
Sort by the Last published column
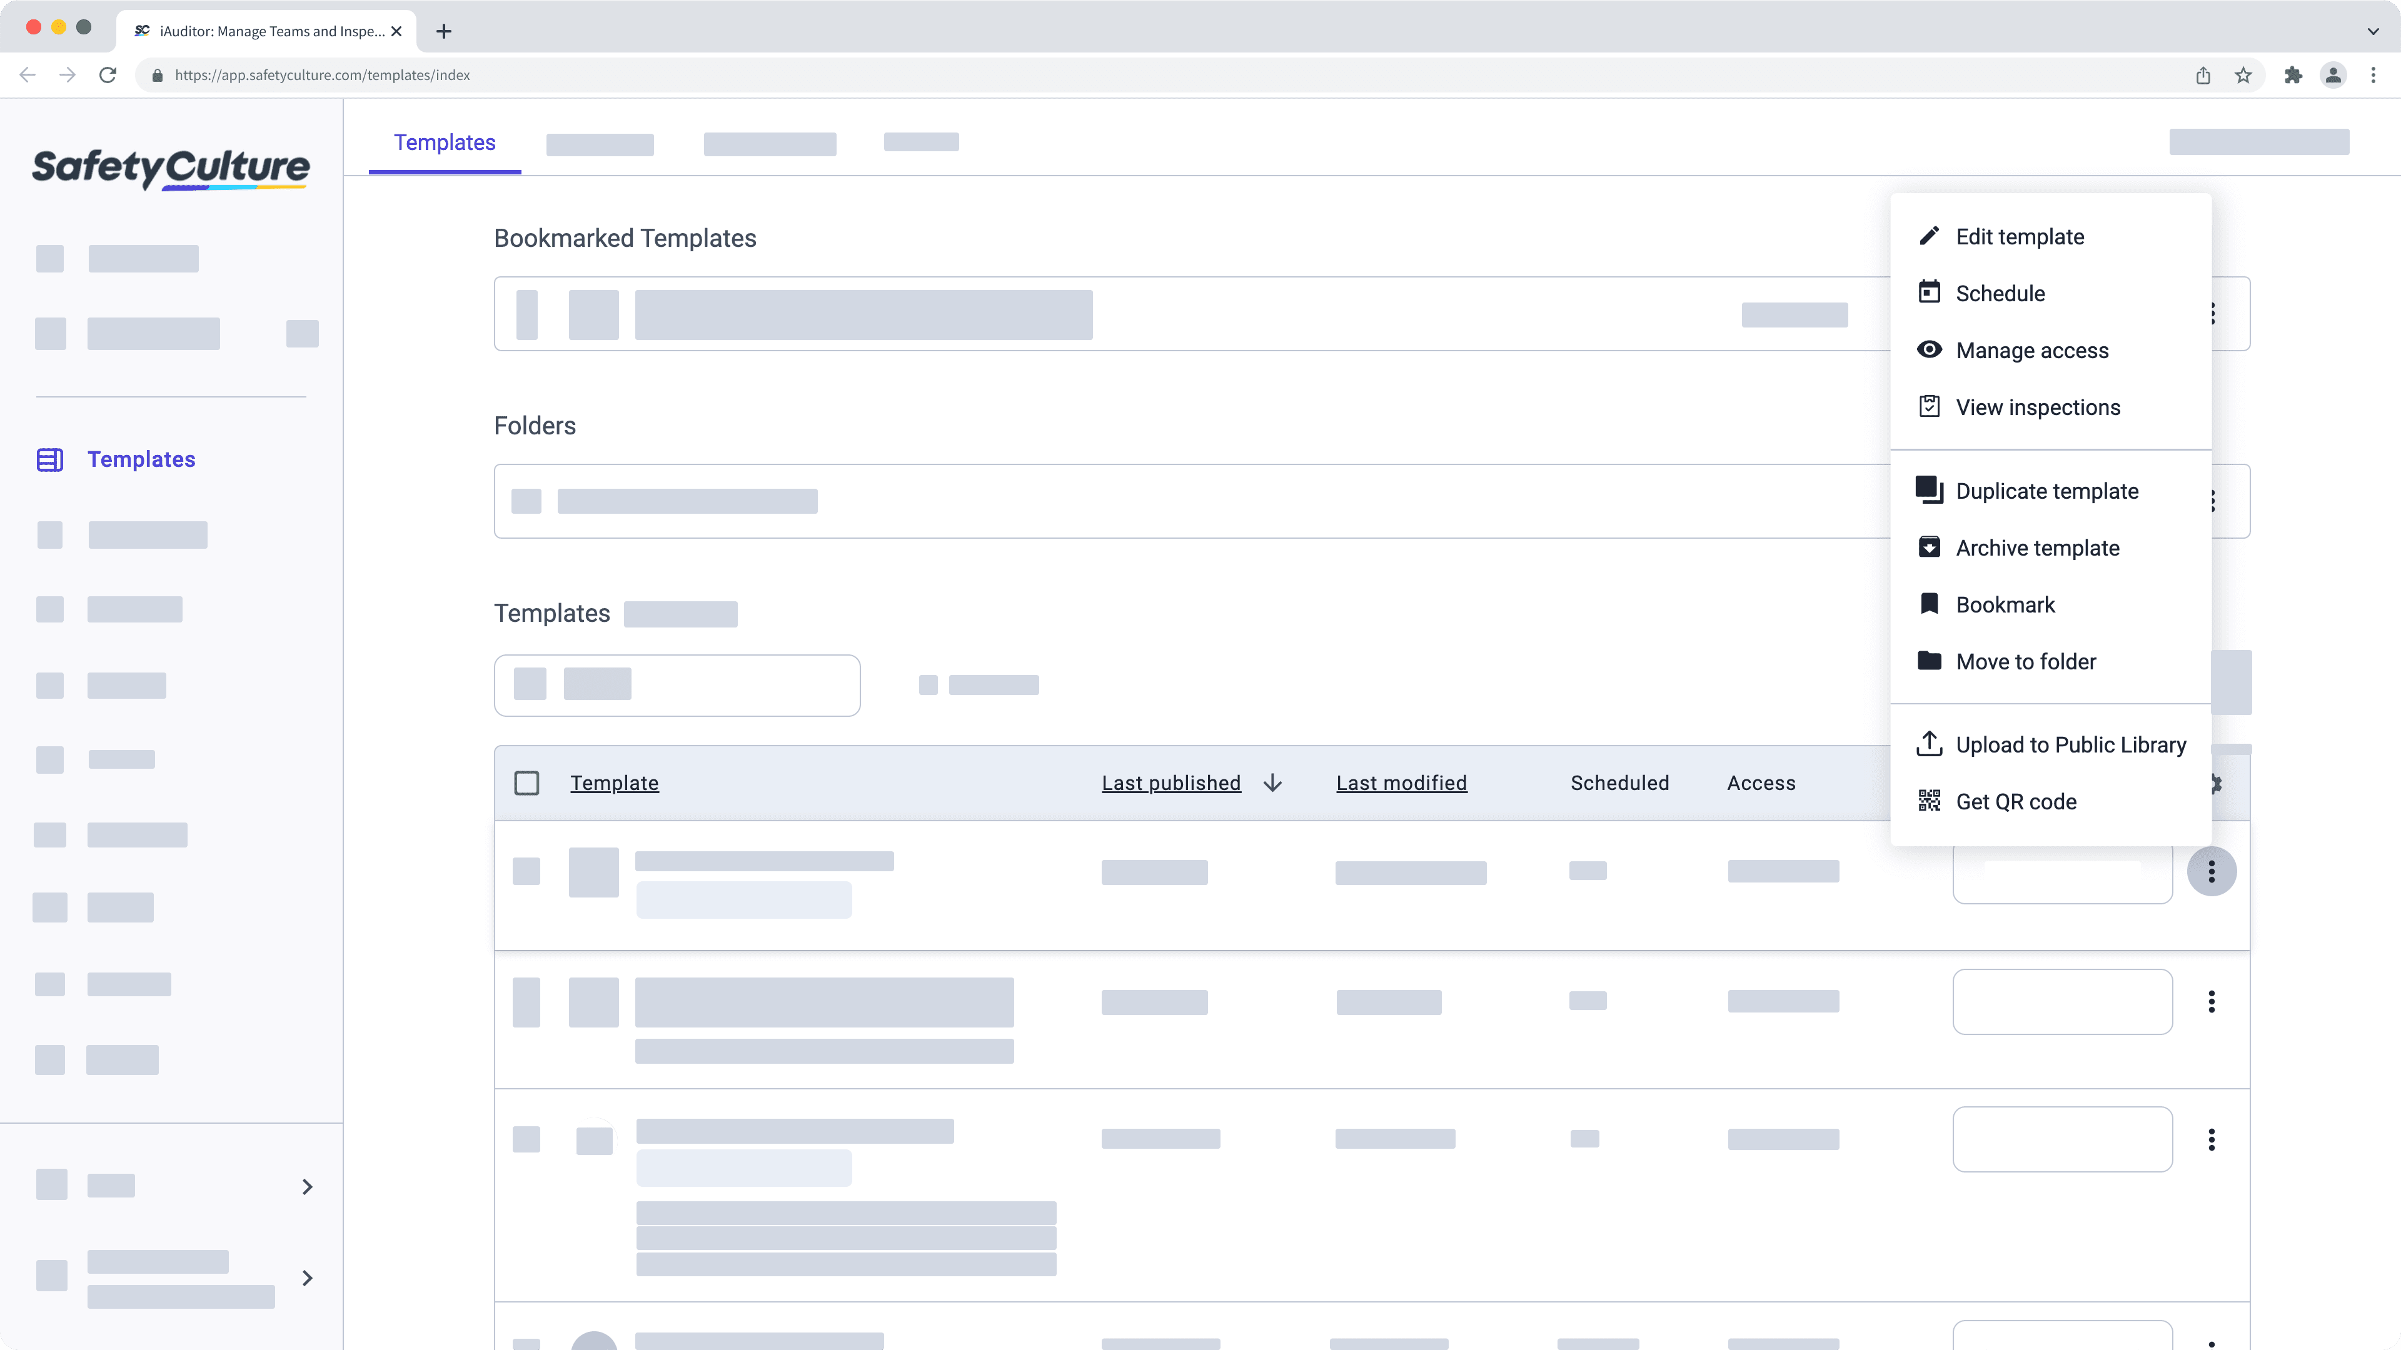pyautogui.click(x=1172, y=782)
